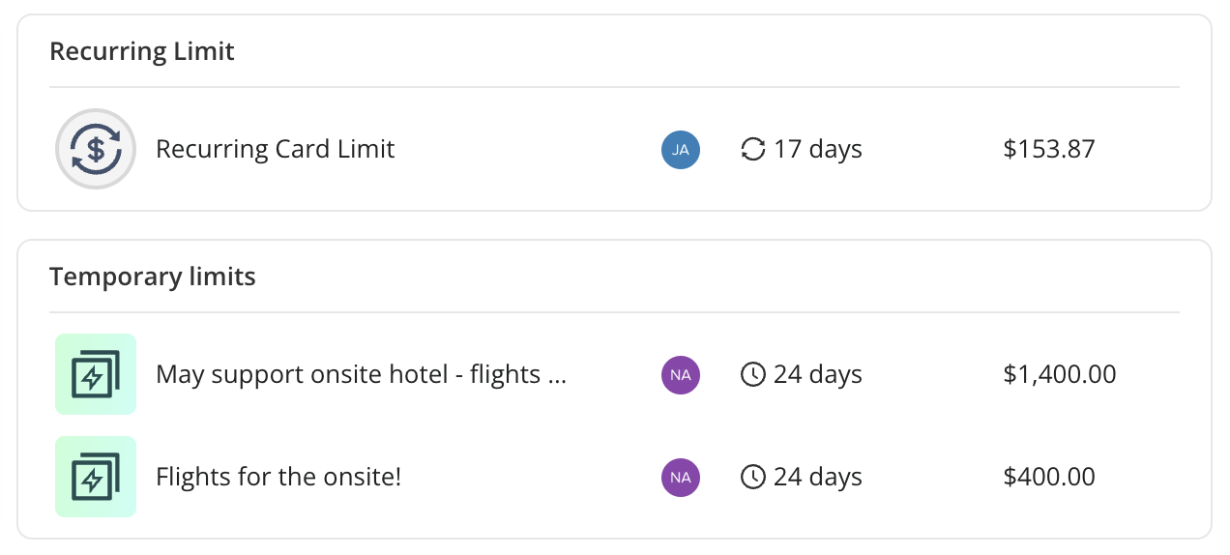Click the Temporary limits section heading
The image size is (1230, 555).
[153, 277]
